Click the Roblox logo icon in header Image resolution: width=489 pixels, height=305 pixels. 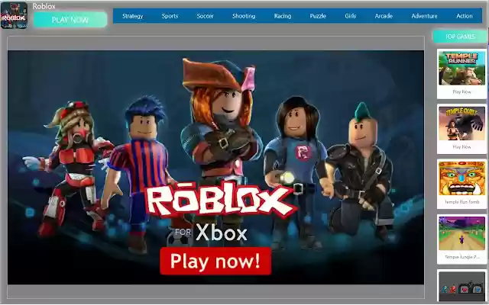14,15
